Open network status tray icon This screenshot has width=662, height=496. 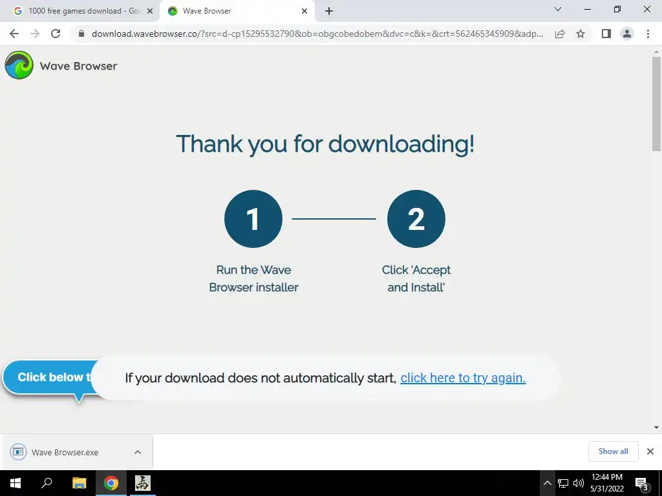563,483
